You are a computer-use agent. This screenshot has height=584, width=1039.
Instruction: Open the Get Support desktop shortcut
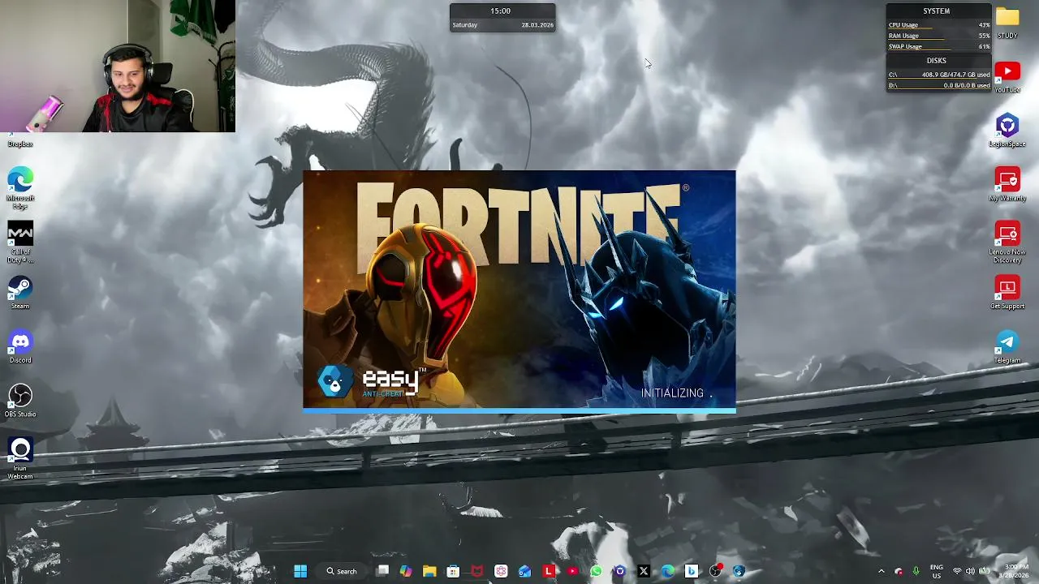click(1007, 293)
